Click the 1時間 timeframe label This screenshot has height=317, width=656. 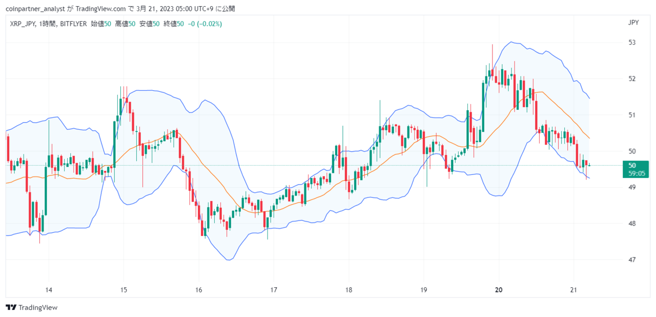pos(47,24)
